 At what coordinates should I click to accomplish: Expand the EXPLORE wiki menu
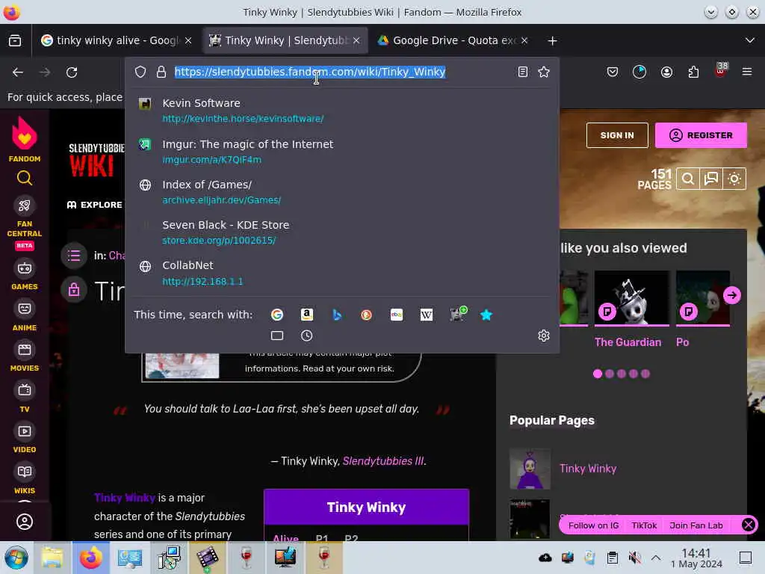tap(95, 205)
